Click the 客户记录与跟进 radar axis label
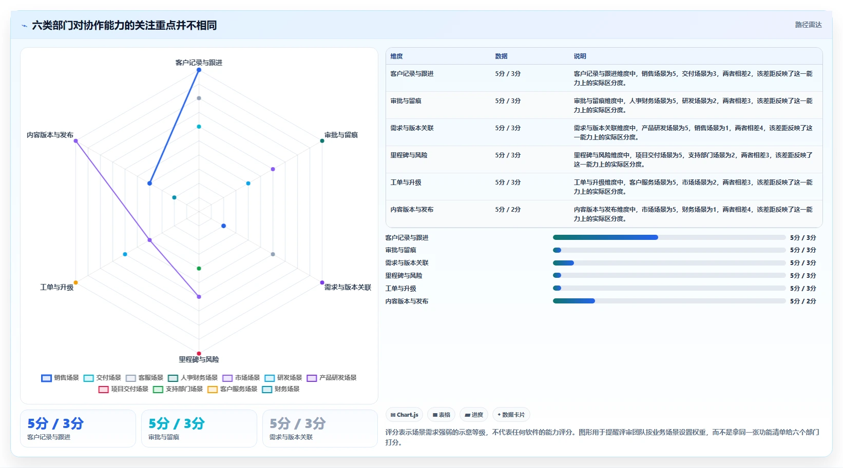This screenshot has width=843, height=468. coord(199,63)
